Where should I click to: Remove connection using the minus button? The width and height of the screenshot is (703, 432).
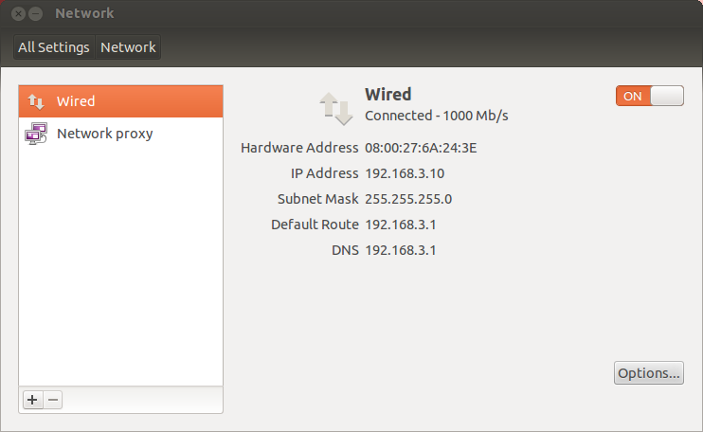tap(54, 400)
